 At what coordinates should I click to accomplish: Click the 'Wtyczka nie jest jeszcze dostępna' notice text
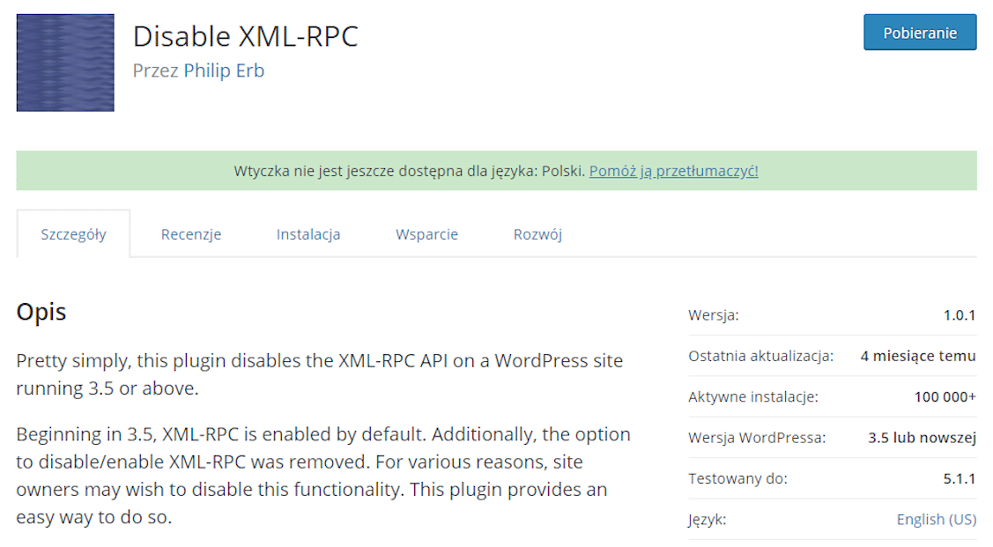(x=409, y=171)
